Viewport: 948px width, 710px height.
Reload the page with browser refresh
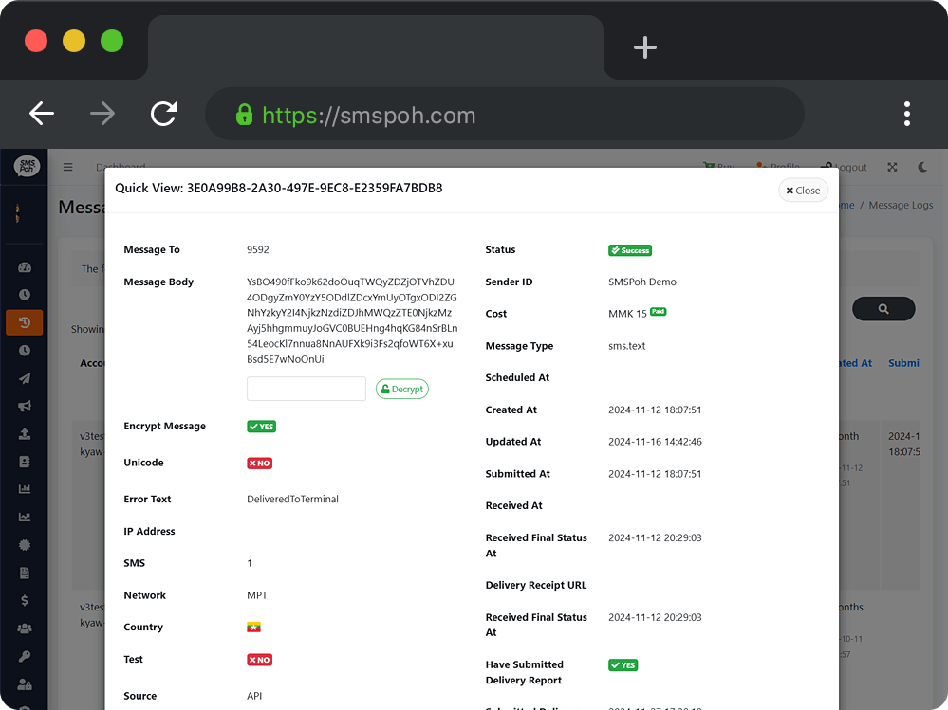164,114
